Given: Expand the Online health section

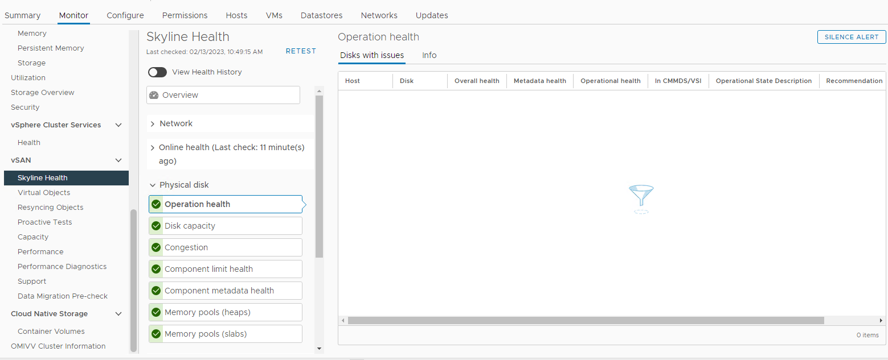Looking at the screenshot, I should point(153,148).
